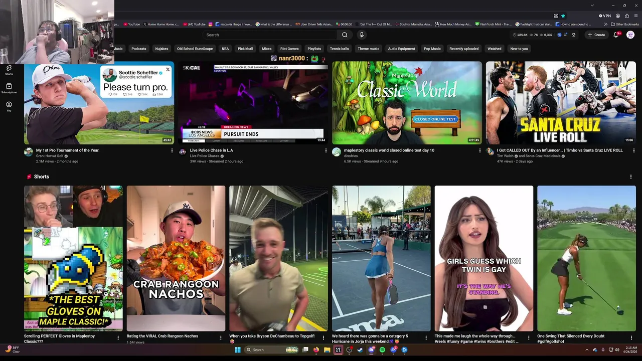Select the Podcasts filter chip

[x=139, y=49]
